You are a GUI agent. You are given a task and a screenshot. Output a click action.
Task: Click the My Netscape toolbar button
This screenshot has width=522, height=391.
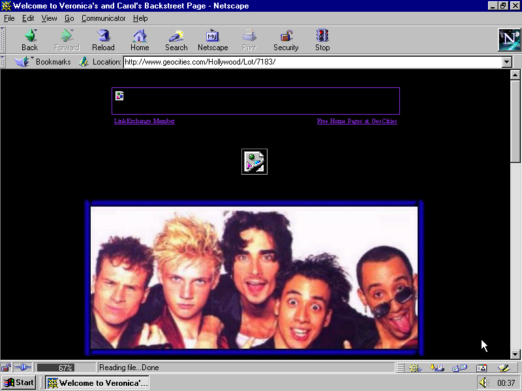click(x=213, y=40)
